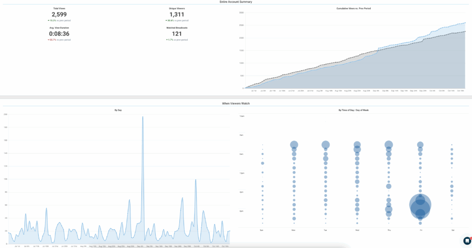This screenshot has width=472, height=248.
Task: Click the top Monday bubble in weekly chart
Action: click(294, 145)
